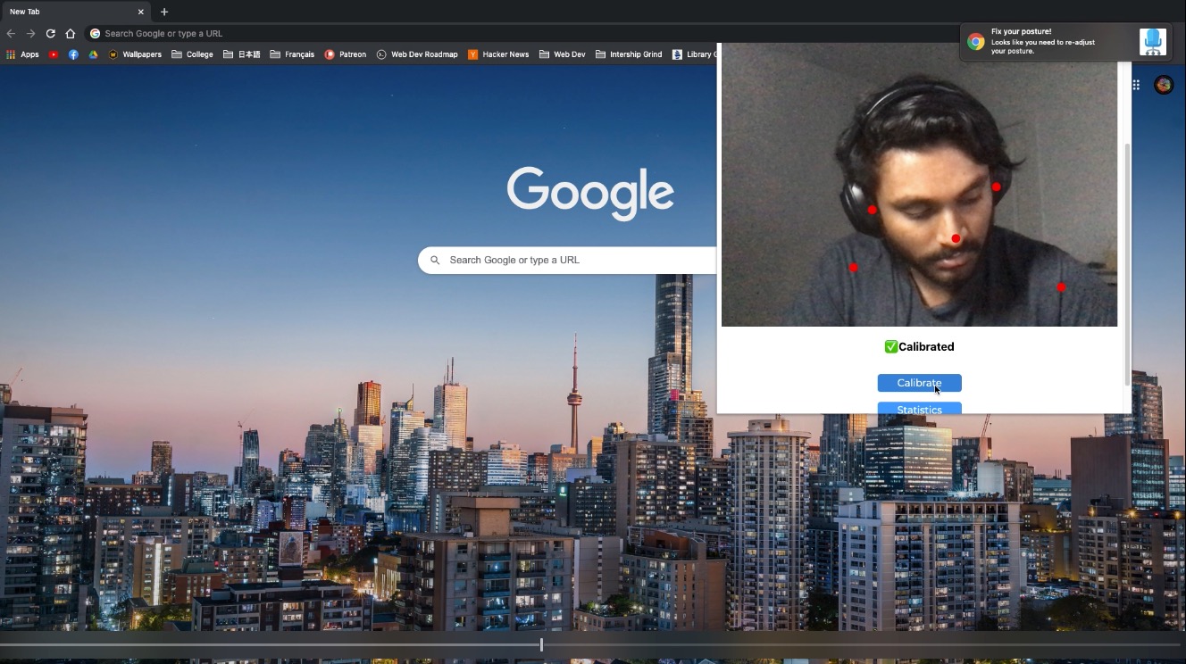Open the Google account profile avatar
This screenshot has width=1186, height=664.
(x=1163, y=85)
